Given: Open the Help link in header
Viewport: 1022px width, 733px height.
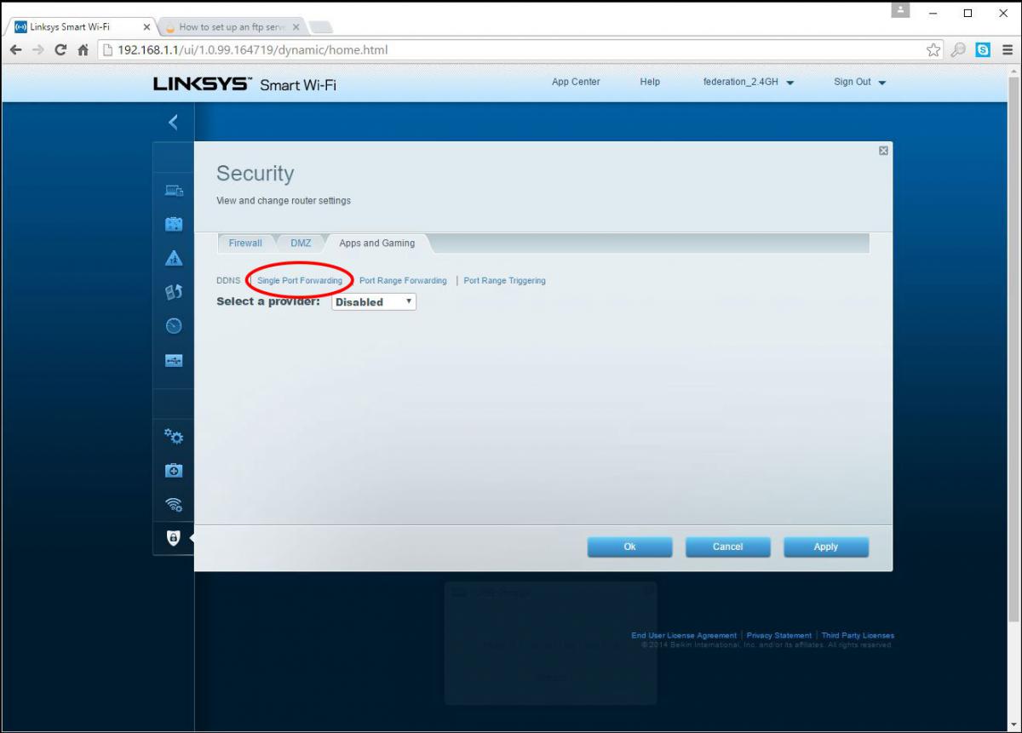Looking at the screenshot, I should coord(650,82).
